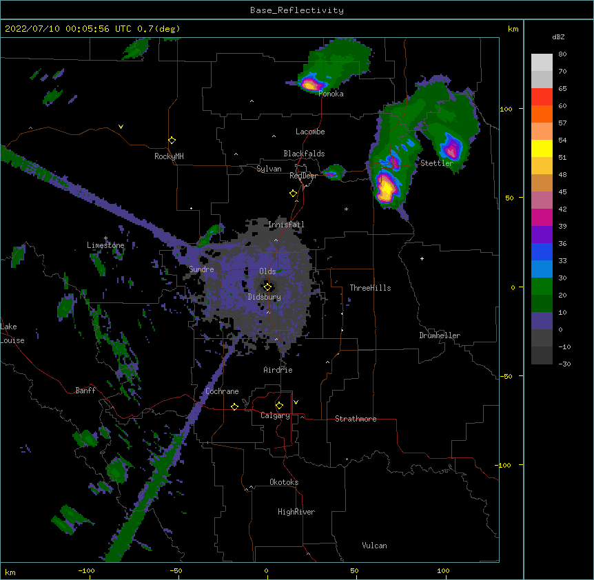594x580 pixels.
Task: Click the HighRiver label
Action: [296, 512]
